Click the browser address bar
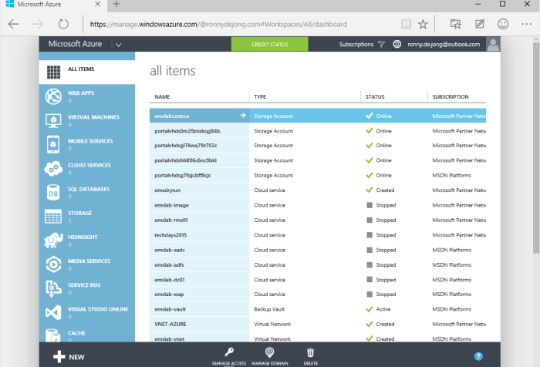Image resolution: width=540 pixels, height=367 pixels. coord(247,24)
